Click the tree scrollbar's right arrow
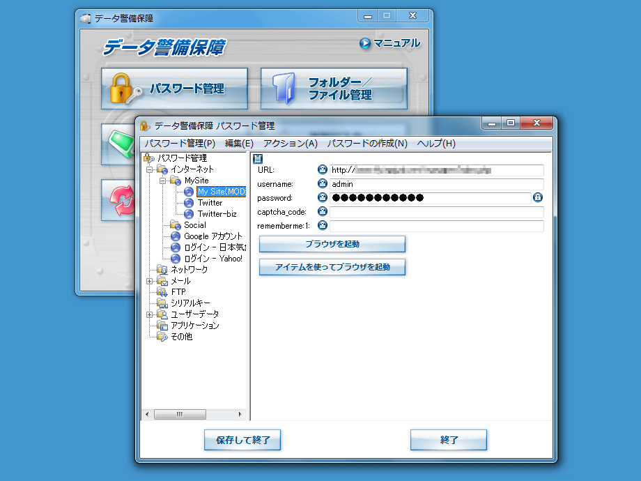This screenshot has width=641, height=481. click(240, 414)
